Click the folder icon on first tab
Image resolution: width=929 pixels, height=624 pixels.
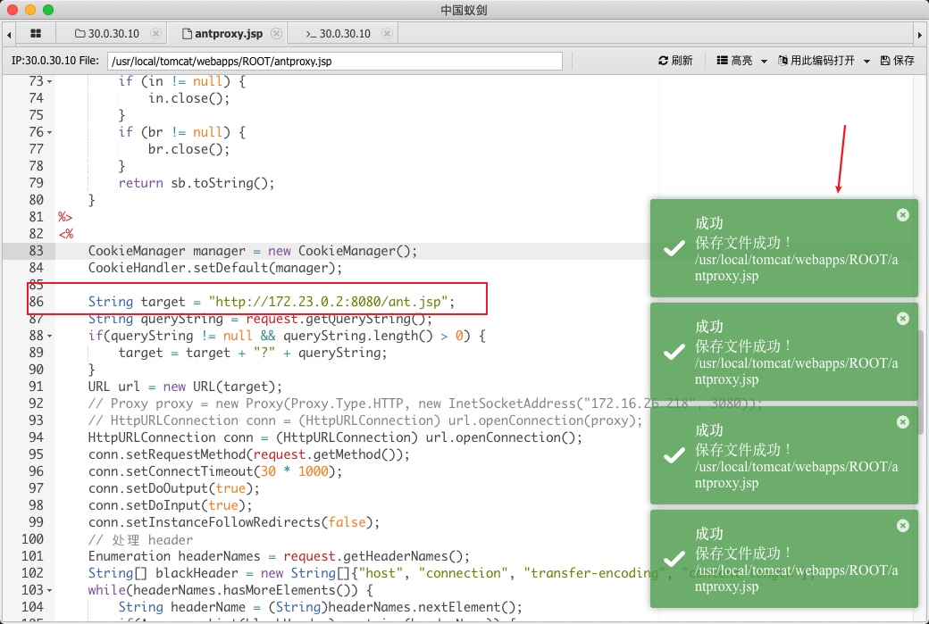point(80,34)
